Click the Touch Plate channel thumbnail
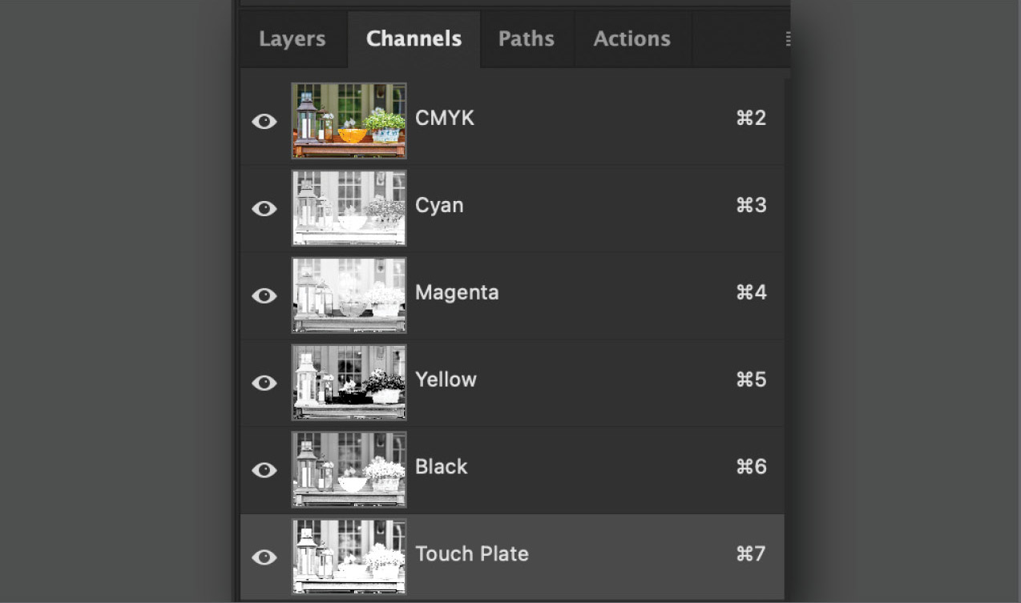The image size is (1021, 603). pyautogui.click(x=349, y=557)
